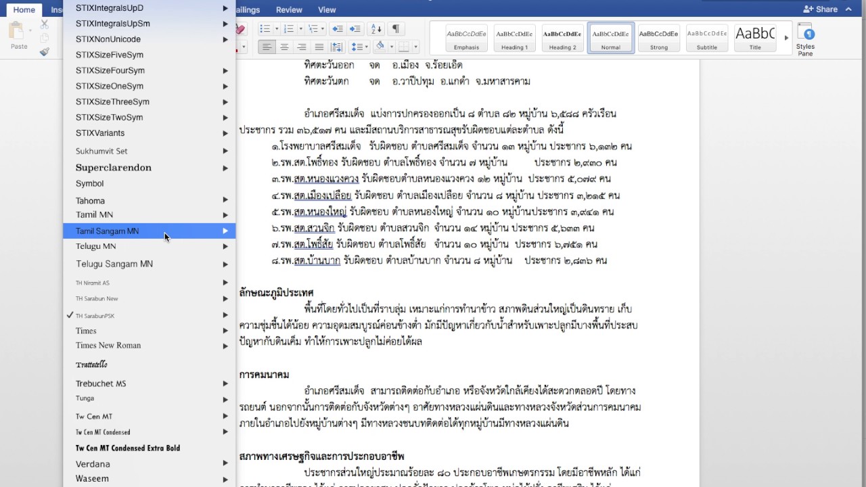
Task: Apply the Emphasis style
Action: point(466,38)
